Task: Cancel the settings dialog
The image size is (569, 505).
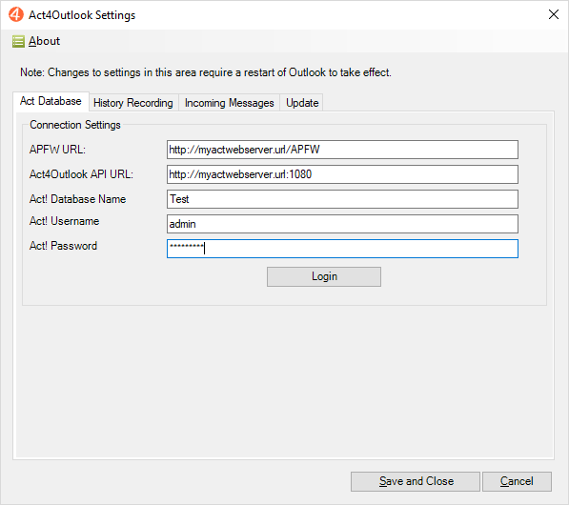Action: point(517,481)
